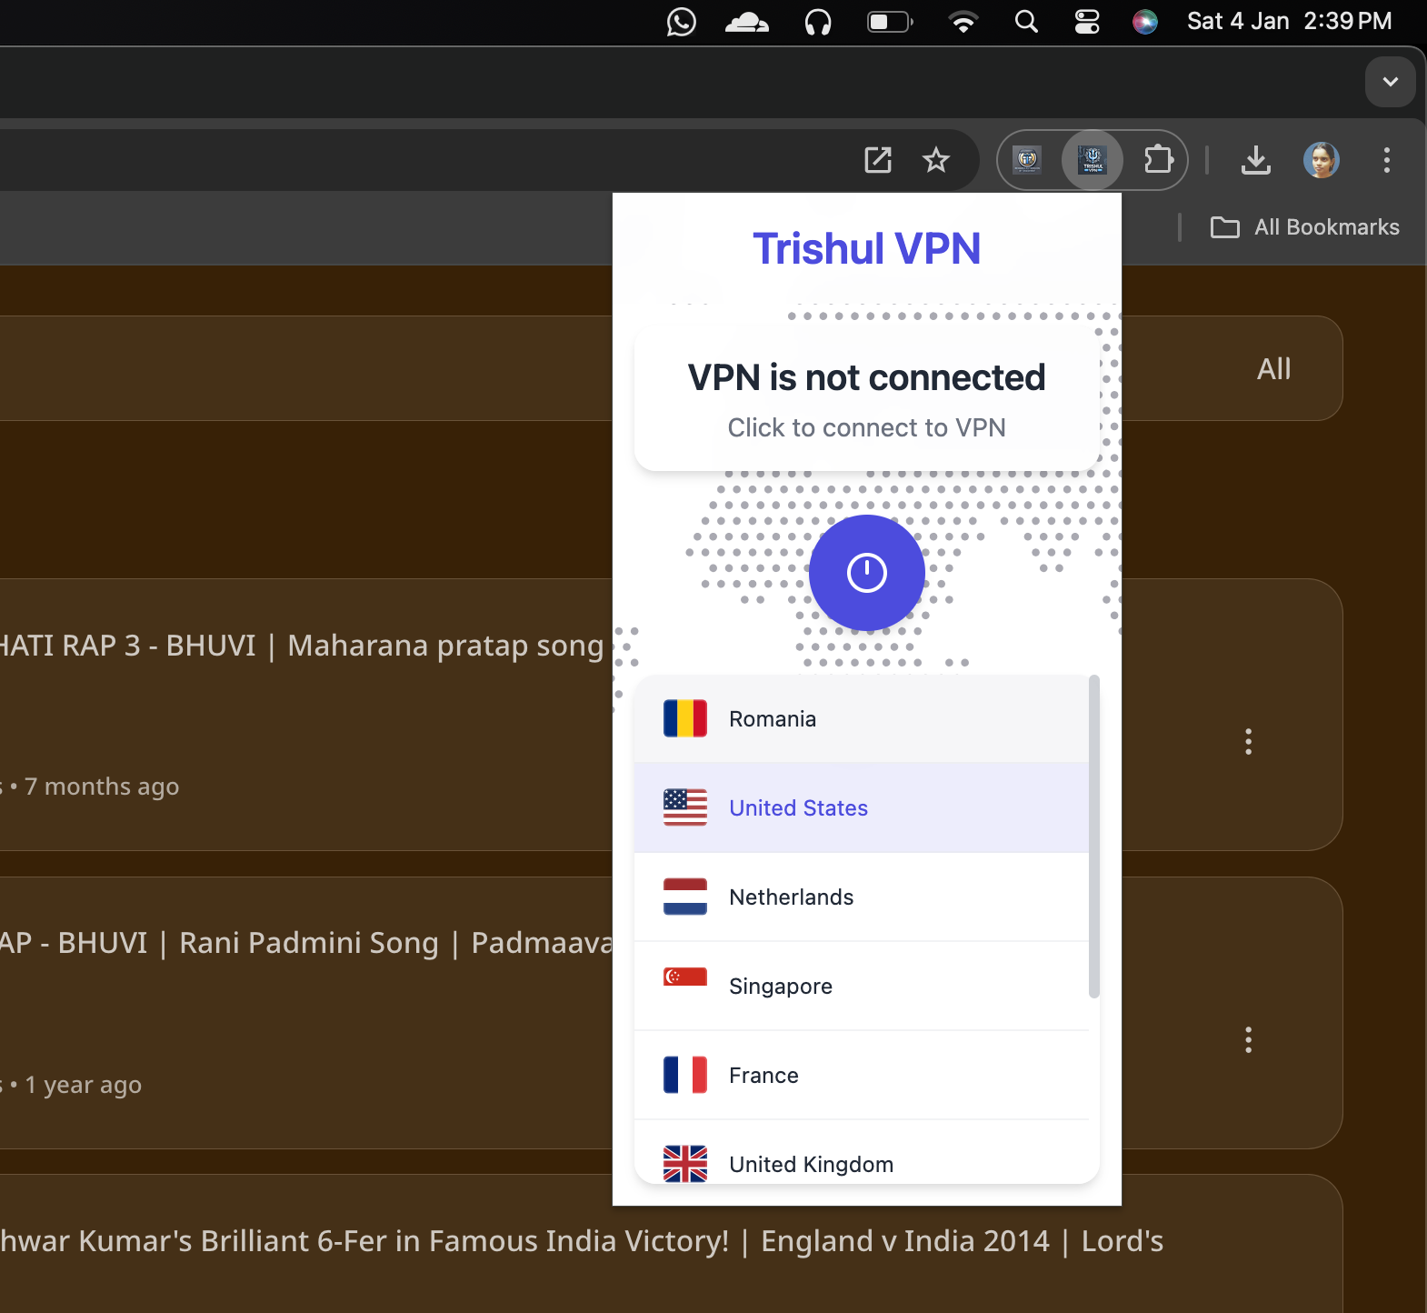The height and width of the screenshot is (1313, 1427).
Task: Select Singapore VPN server
Action: [x=862, y=986]
